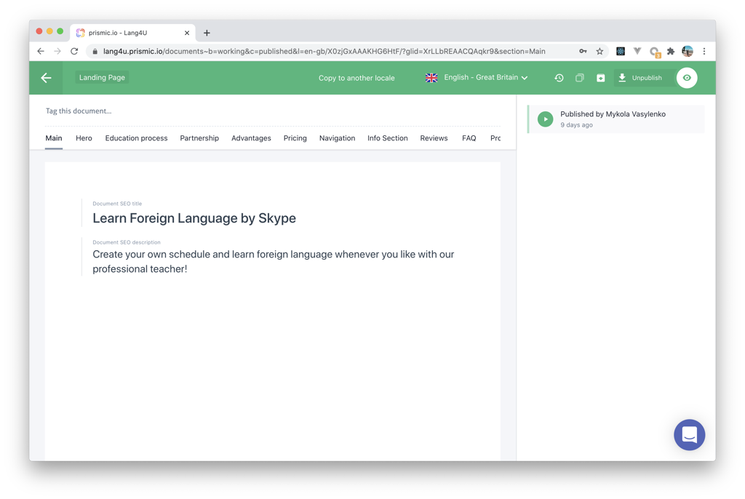Viewport: 745px width, 499px height.
Task: Open the chat widget bubble
Action: (x=690, y=434)
